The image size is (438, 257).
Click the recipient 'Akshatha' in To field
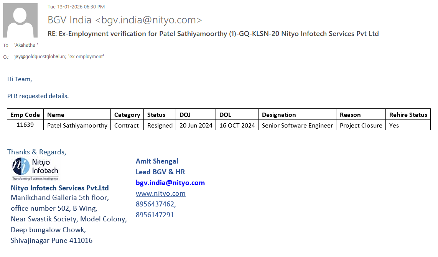[26, 45]
